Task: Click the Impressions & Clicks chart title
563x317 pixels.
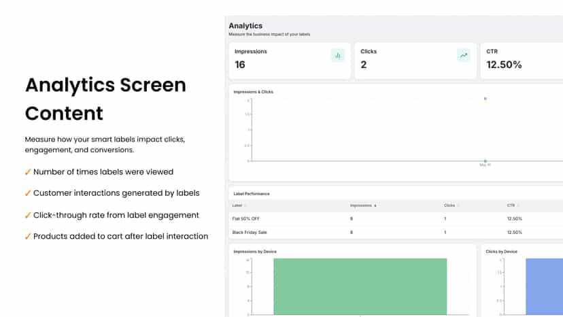Action: pyautogui.click(x=253, y=92)
